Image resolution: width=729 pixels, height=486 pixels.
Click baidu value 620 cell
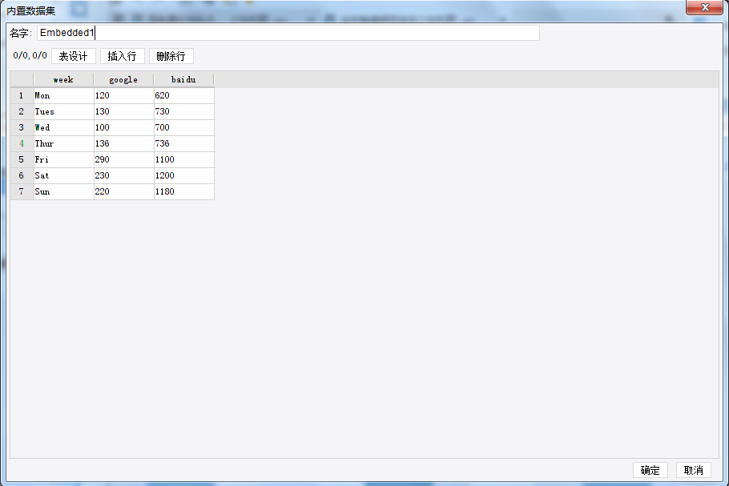click(x=184, y=96)
